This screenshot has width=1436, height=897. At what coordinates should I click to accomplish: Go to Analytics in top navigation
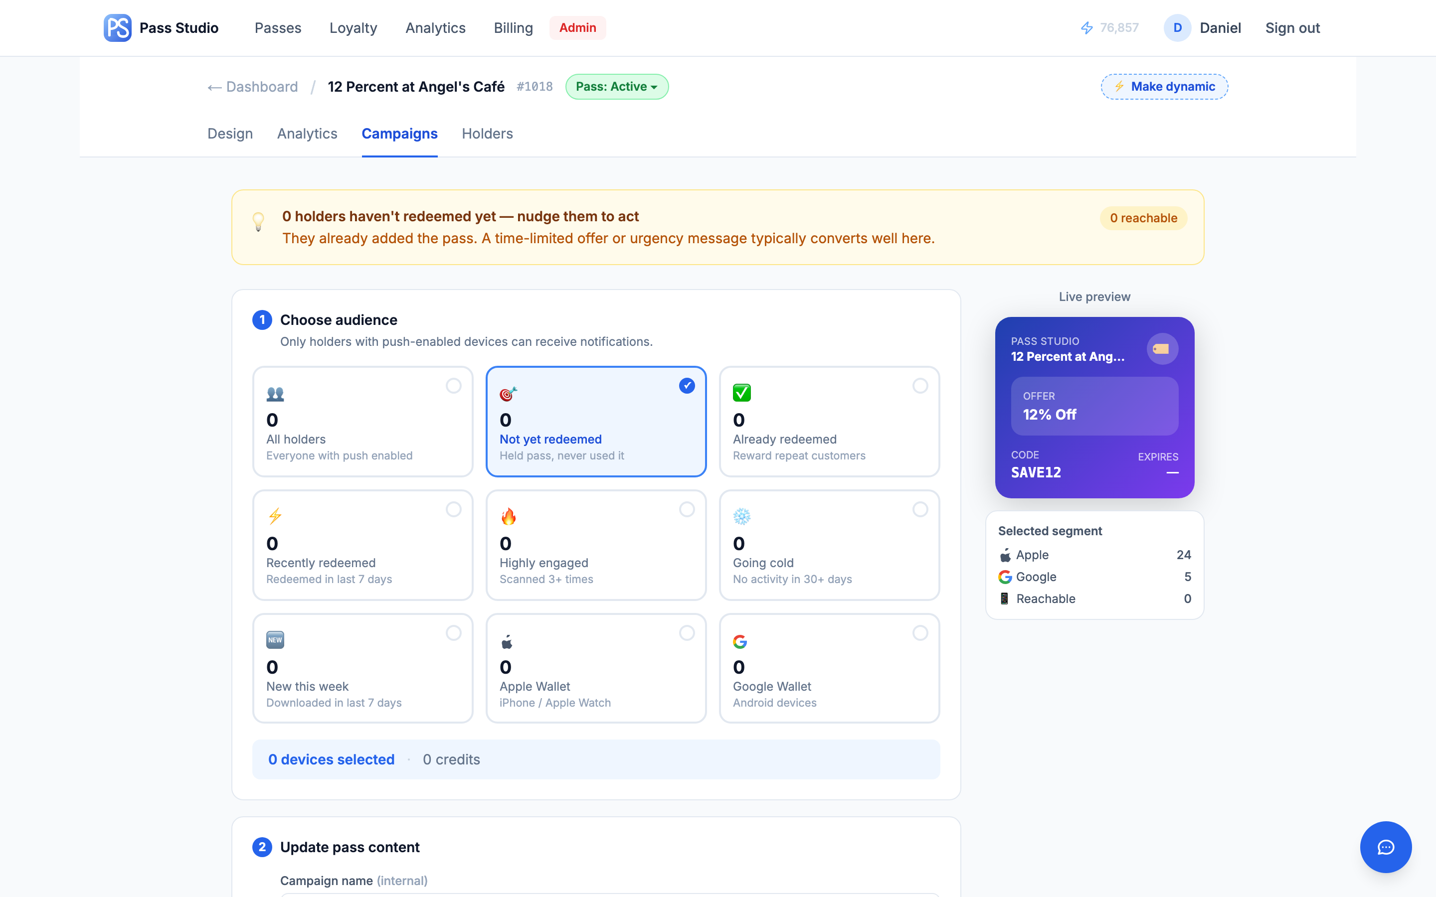coord(436,28)
